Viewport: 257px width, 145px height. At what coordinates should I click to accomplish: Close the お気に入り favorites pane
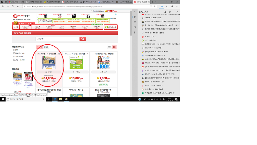pos(177,12)
